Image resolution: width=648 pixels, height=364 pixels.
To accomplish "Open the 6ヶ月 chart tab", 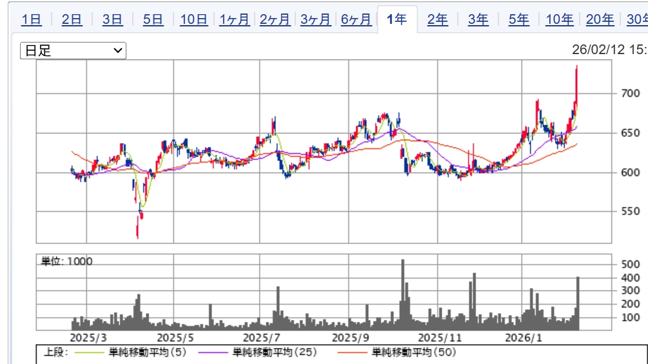I will pyautogui.click(x=356, y=20).
